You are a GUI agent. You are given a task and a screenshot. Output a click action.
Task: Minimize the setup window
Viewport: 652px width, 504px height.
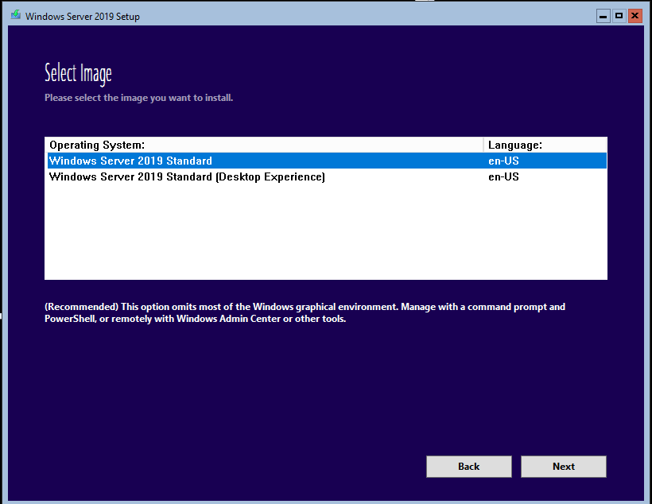coord(603,15)
